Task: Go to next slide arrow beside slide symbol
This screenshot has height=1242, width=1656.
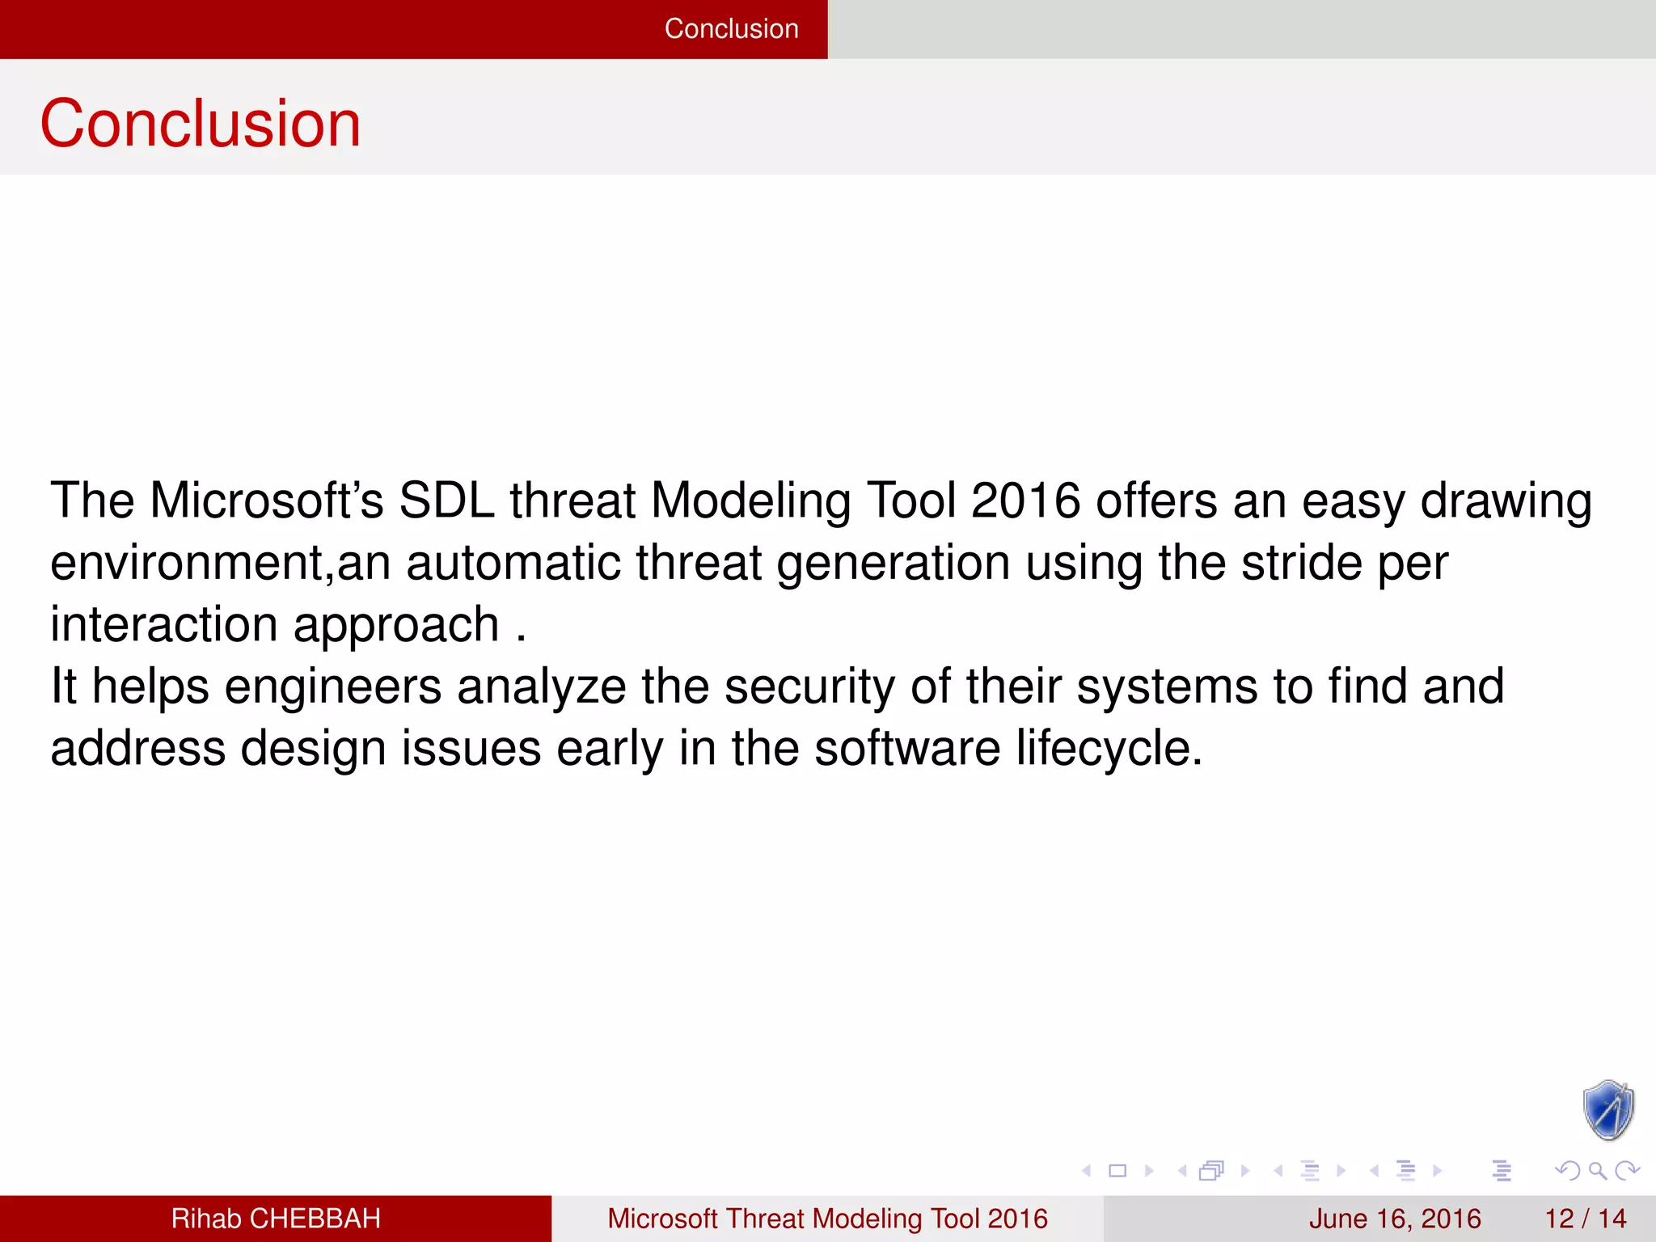Action: tap(1149, 1170)
